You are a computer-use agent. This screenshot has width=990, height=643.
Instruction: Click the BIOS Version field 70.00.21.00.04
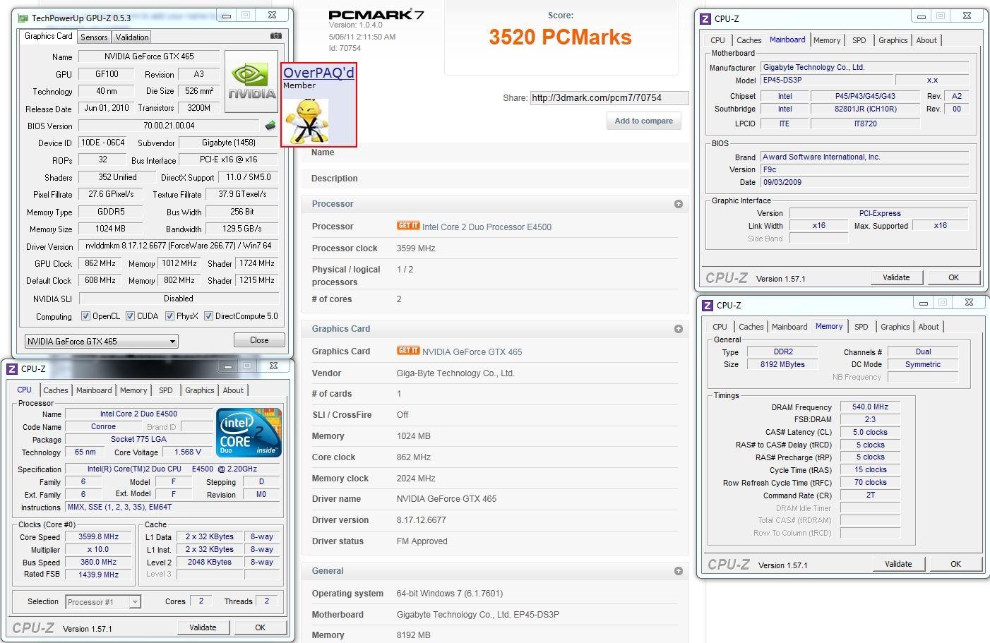169,126
